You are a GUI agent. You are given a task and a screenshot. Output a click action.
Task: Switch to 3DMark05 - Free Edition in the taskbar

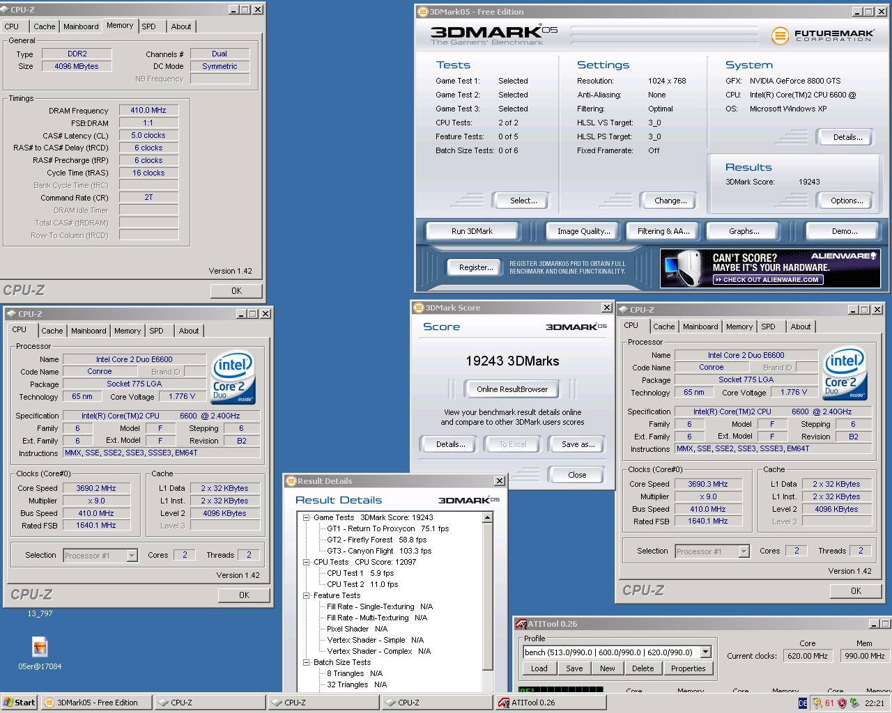click(x=98, y=703)
